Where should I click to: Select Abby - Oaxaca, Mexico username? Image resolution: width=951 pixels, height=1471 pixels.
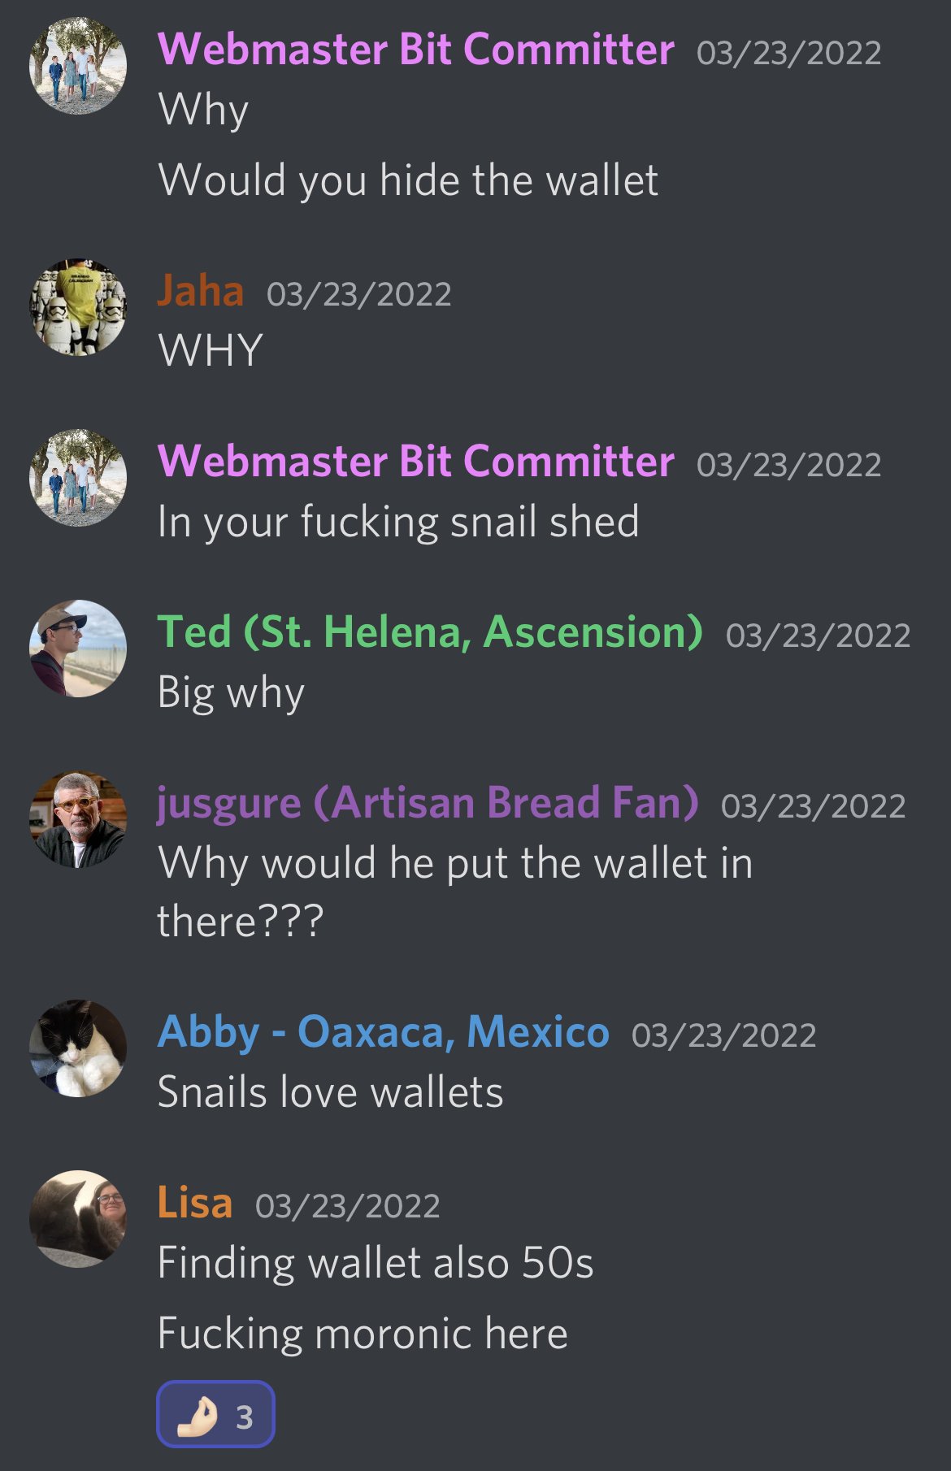[383, 1032]
